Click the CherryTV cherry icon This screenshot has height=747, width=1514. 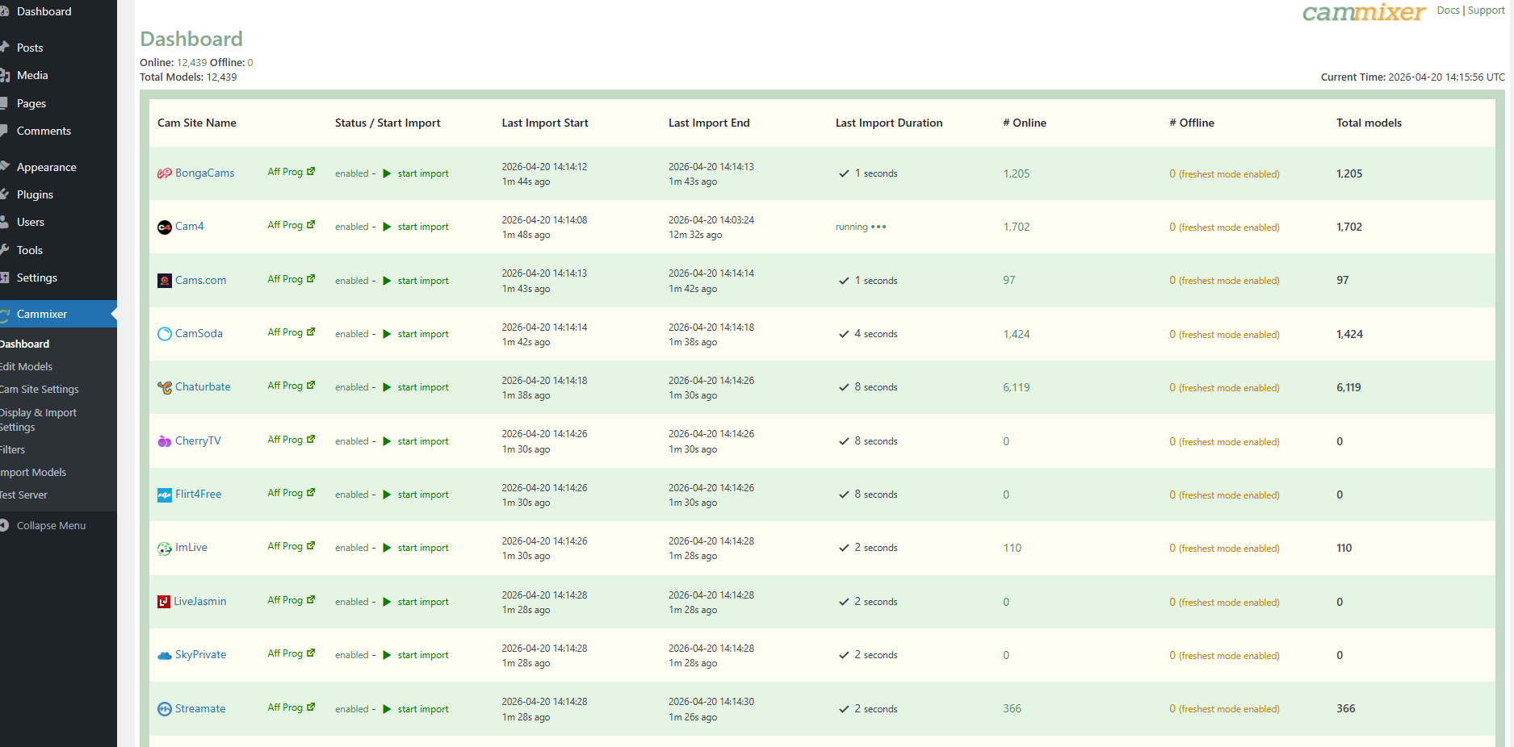165,441
